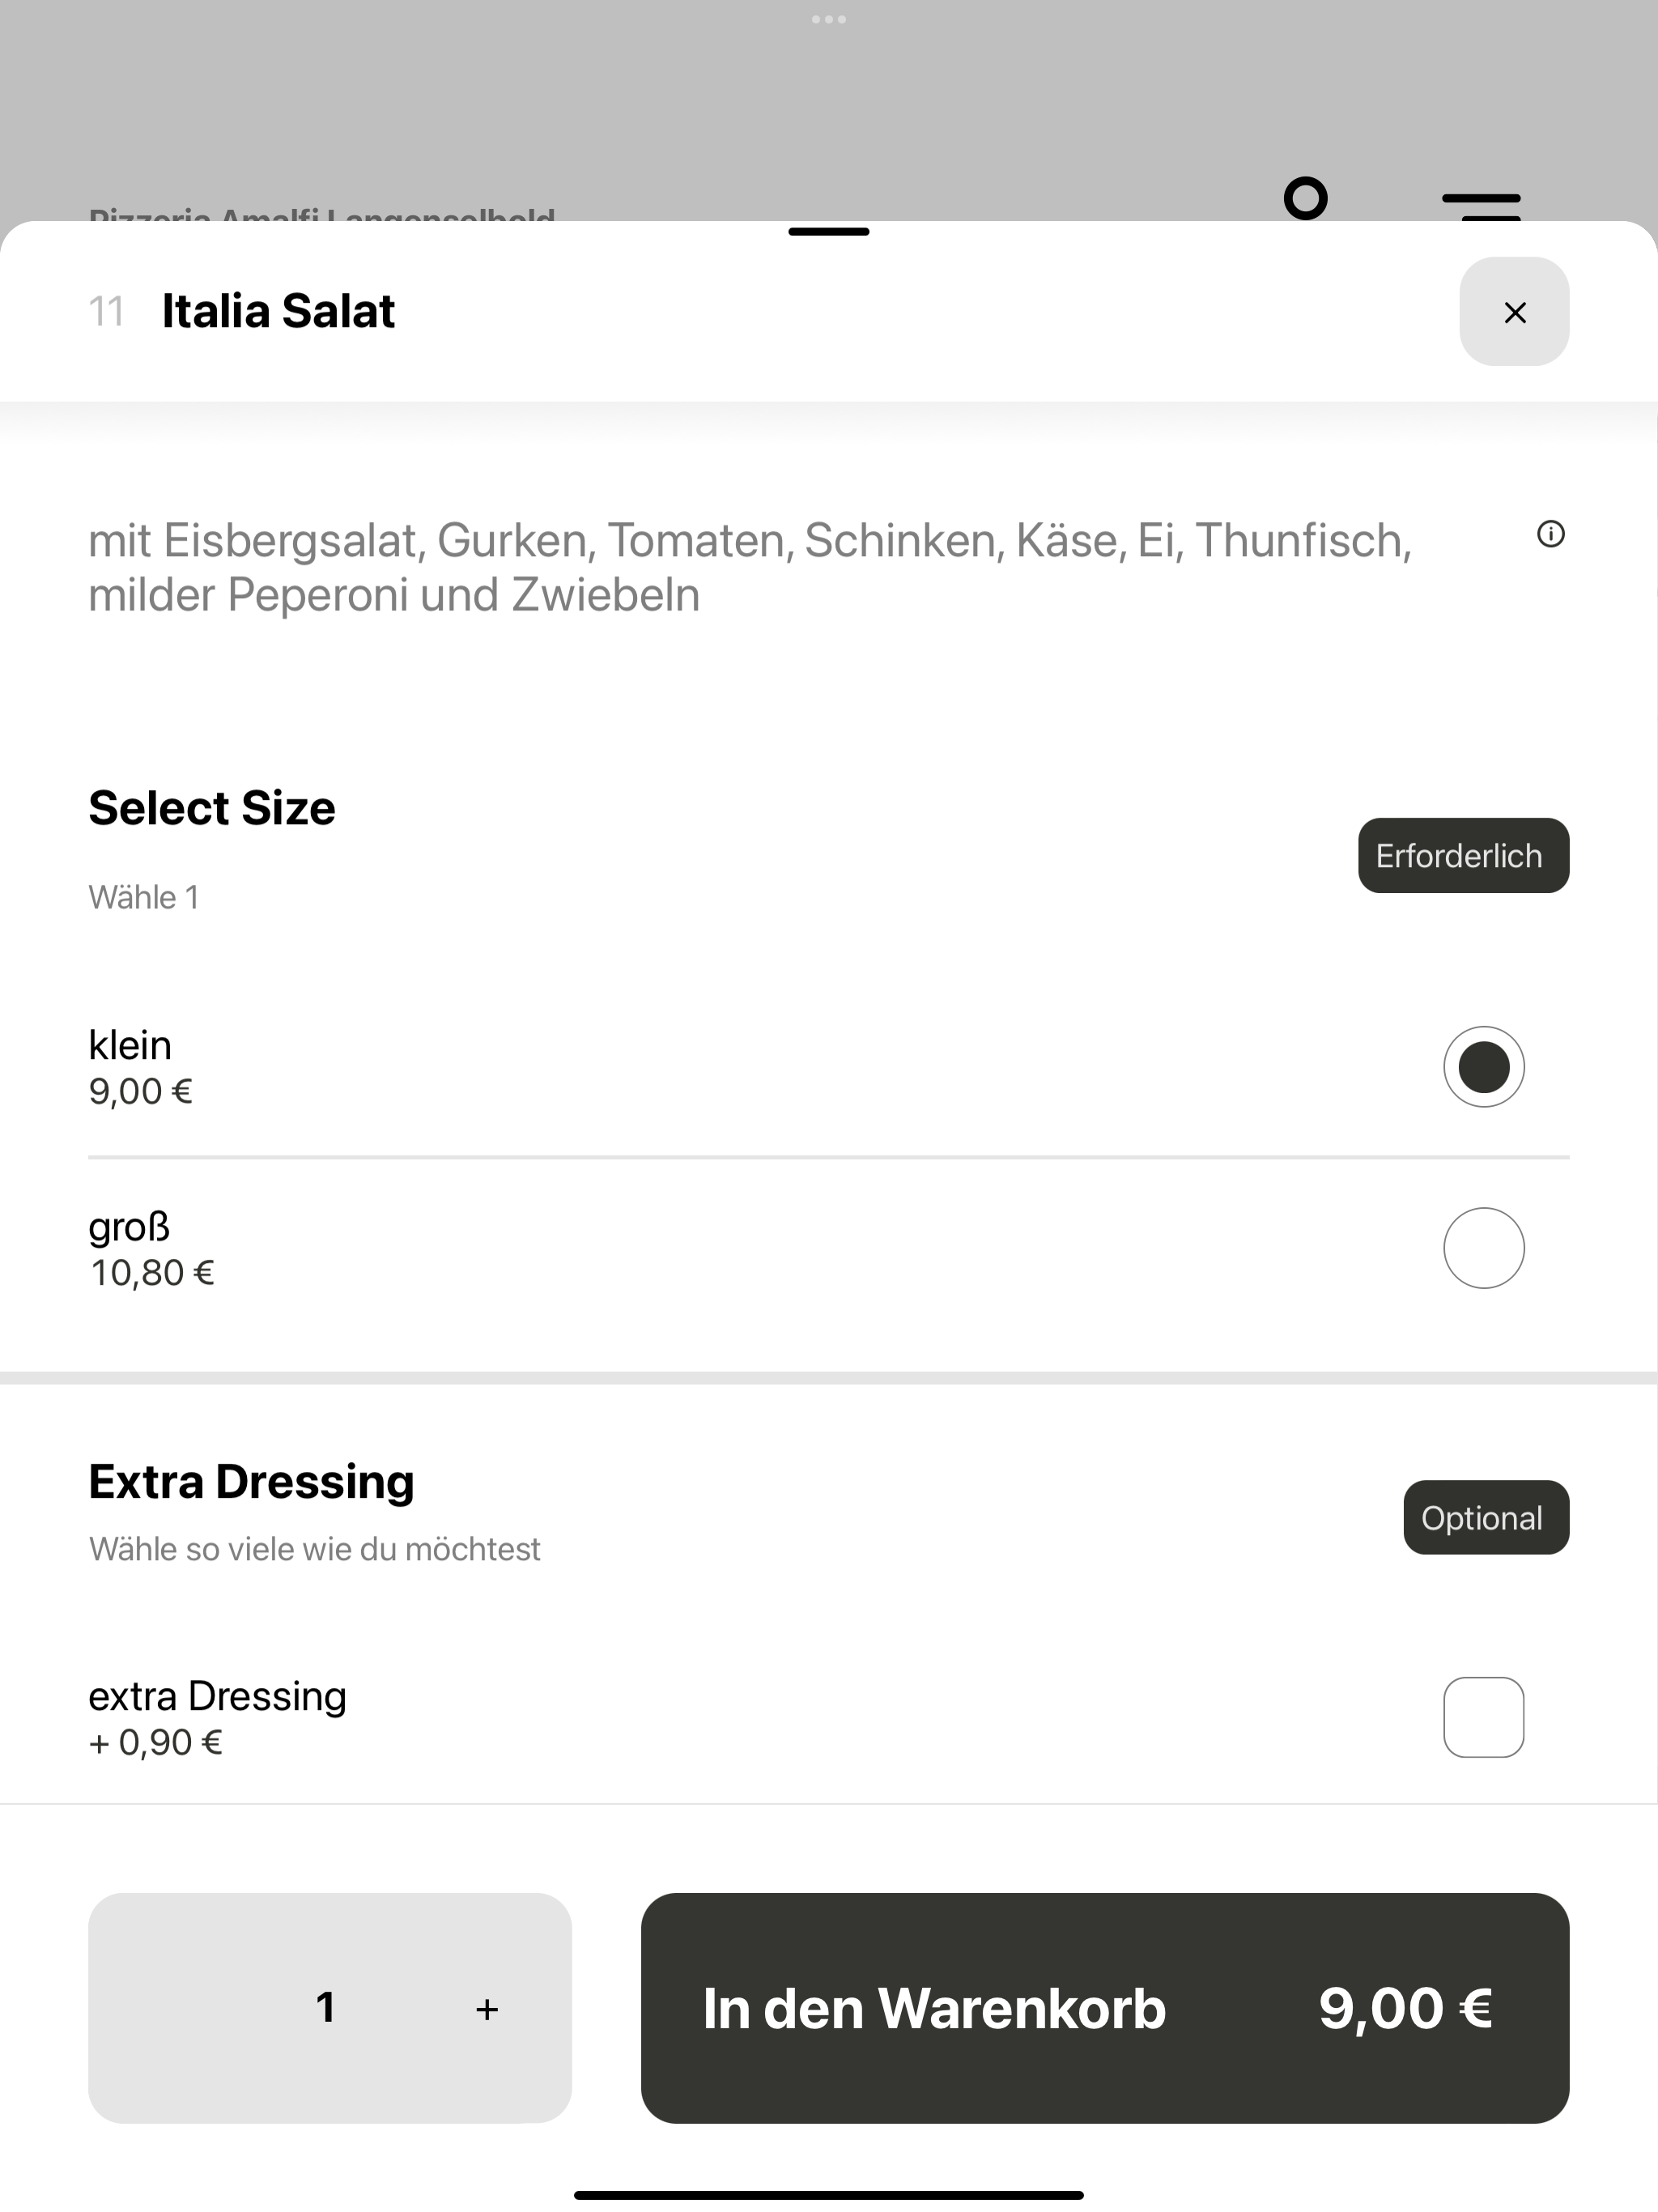Tap the groß 10,80 € option label
Screen dimensions: 1658x2212
click(x=152, y=1249)
